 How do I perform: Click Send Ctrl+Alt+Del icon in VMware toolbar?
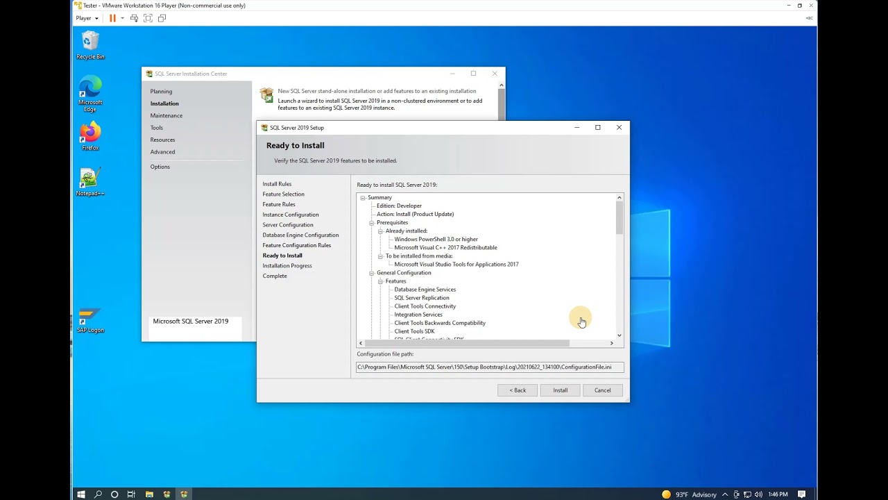[134, 18]
